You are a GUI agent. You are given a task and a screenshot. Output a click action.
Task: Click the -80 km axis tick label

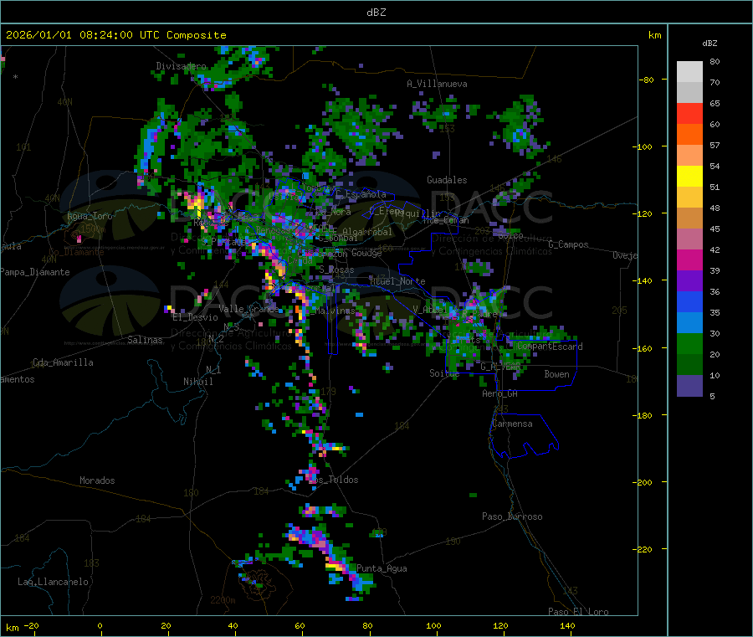[646, 80]
